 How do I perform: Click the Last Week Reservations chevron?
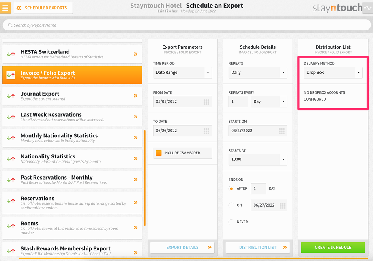pos(135,117)
